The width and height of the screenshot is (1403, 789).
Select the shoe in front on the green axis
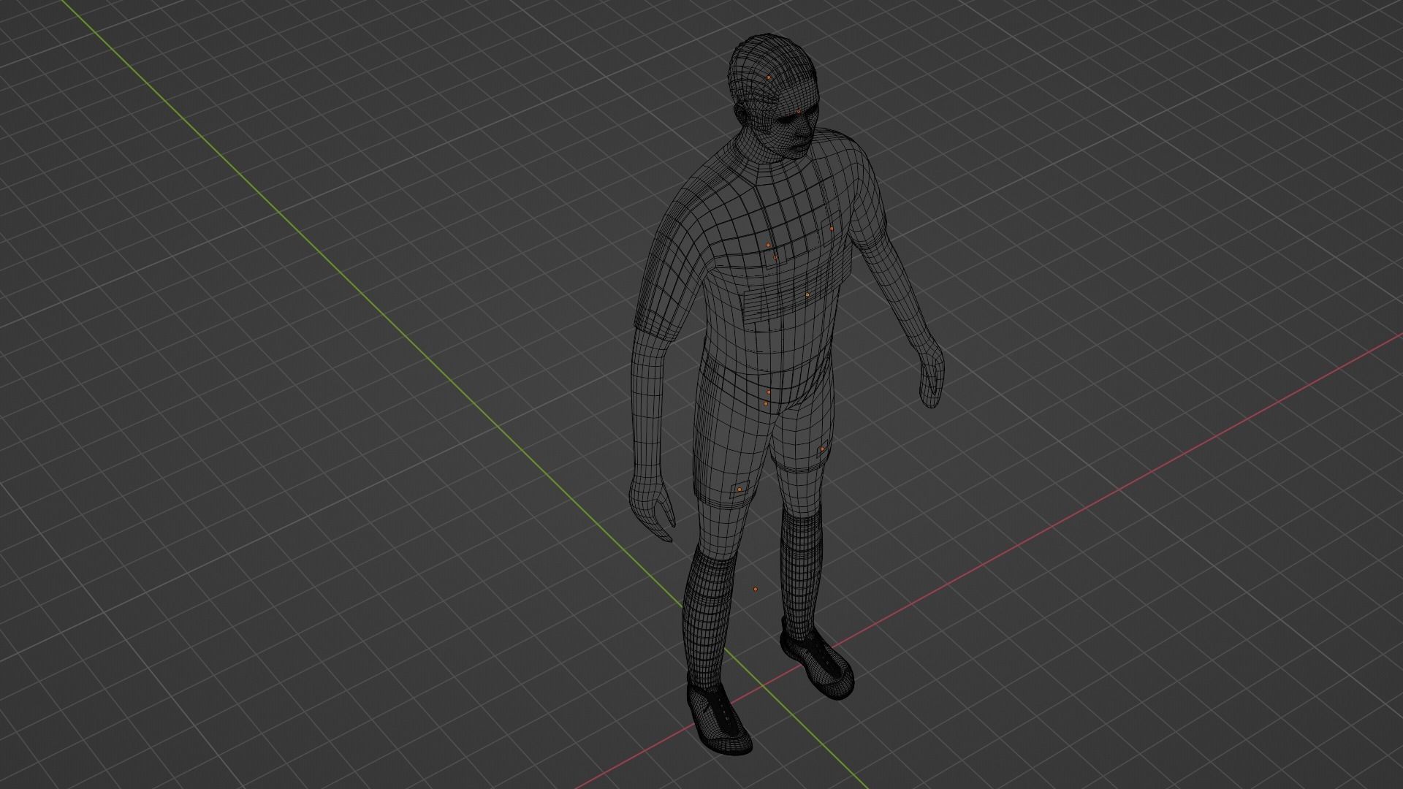[x=720, y=717]
